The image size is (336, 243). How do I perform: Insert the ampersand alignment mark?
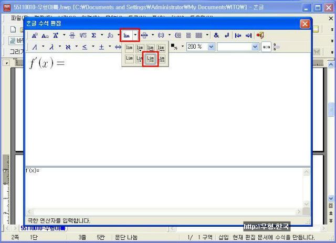point(216,36)
